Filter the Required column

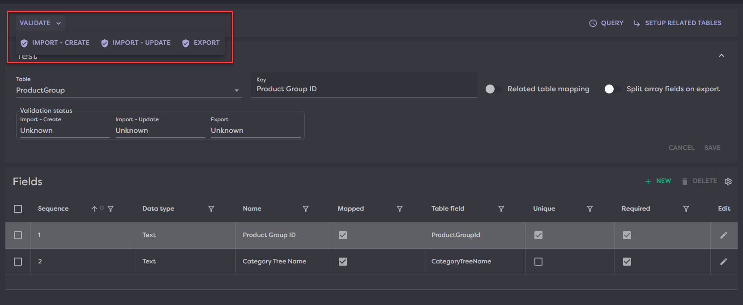(x=686, y=209)
